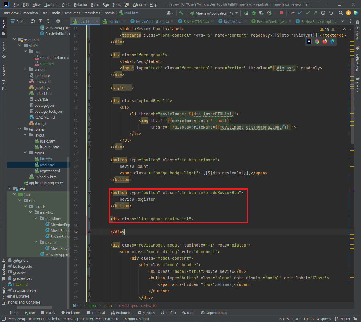Toggle the Database tool window
Screen dimensions: 361x322
coord(357,30)
